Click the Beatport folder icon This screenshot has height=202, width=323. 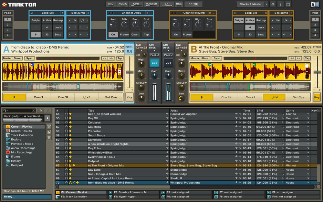pyautogui.click(x=8, y=165)
